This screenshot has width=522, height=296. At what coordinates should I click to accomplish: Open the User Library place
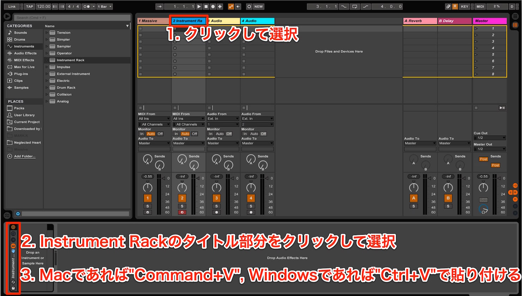24,115
